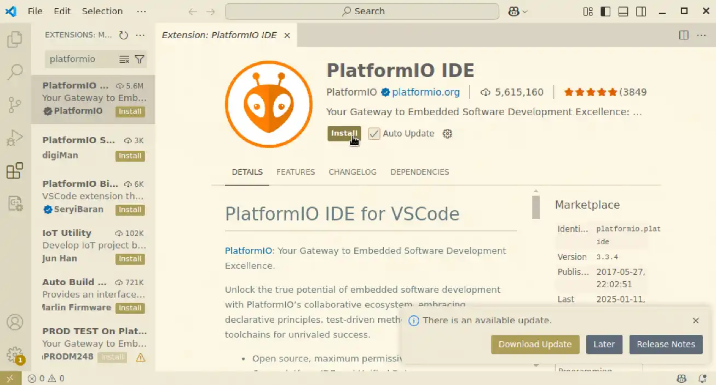
Task: Open remote window indicator in status bar
Action: [10, 378]
